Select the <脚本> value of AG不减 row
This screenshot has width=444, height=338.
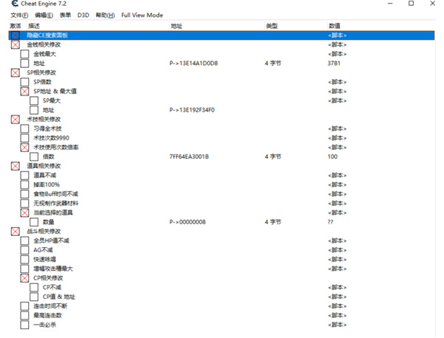(337, 250)
